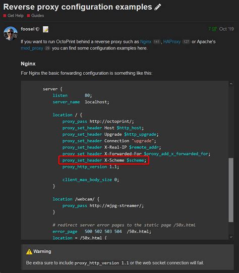Open the mod_proxy link
The height and width of the screenshot is (273, 239).
click(x=32, y=48)
